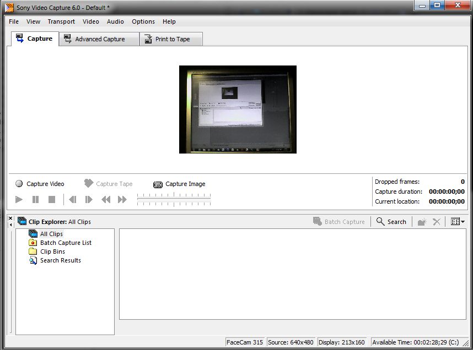Viewport: 473px width, 350px height.
Task: Select Search Results in the tree
Action: pyautogui.click(x=60, y=260)
